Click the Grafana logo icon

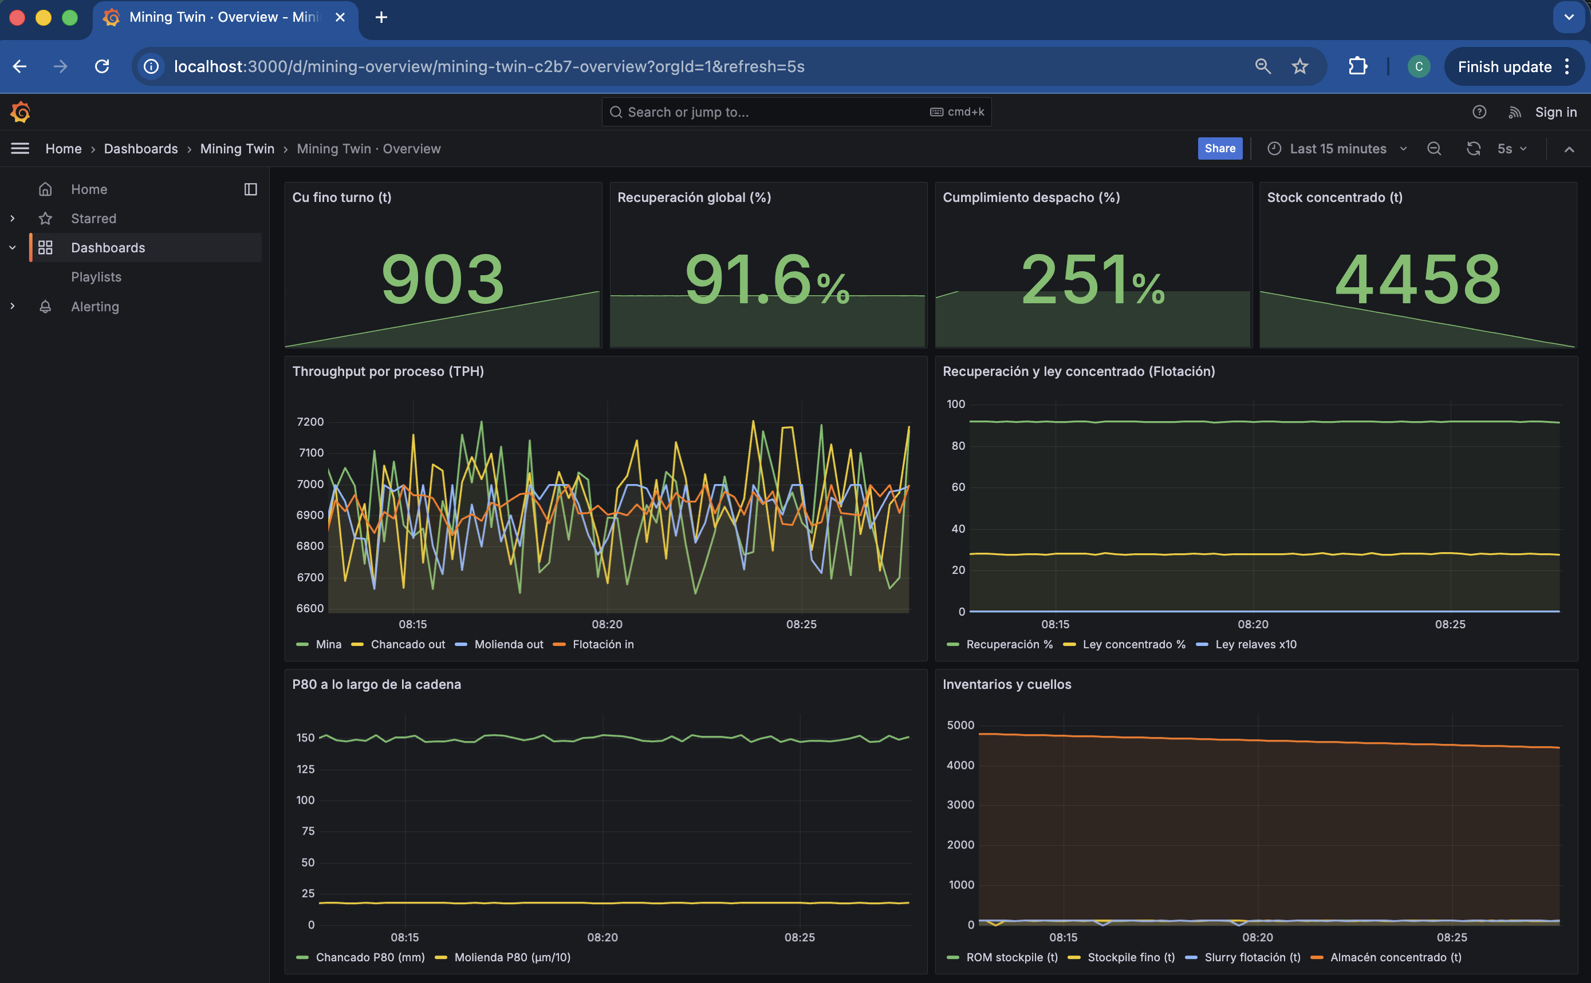pos(21,112)
